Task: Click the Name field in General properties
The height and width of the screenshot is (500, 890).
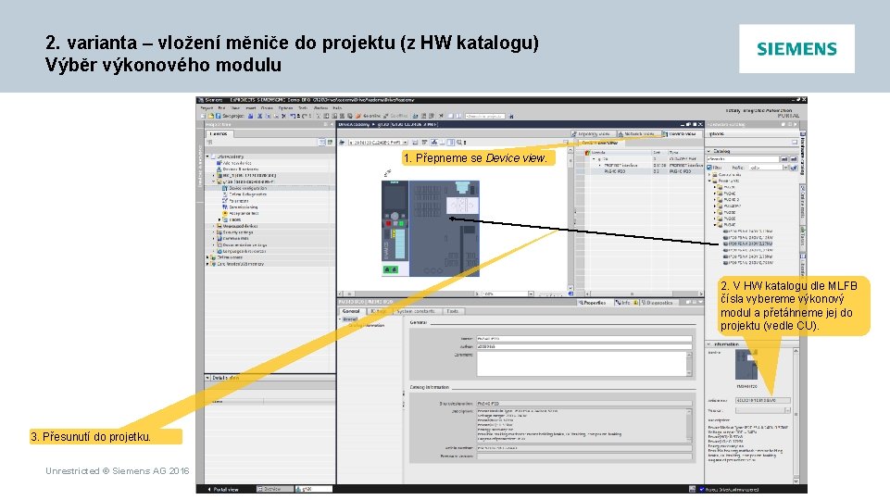Action: pos(584,338)
